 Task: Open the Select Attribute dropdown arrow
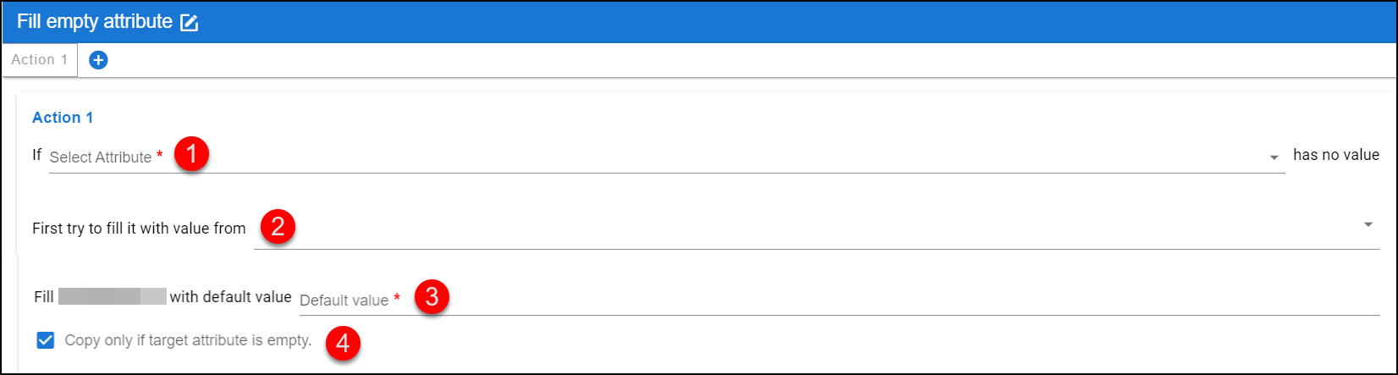point(1274,158)
